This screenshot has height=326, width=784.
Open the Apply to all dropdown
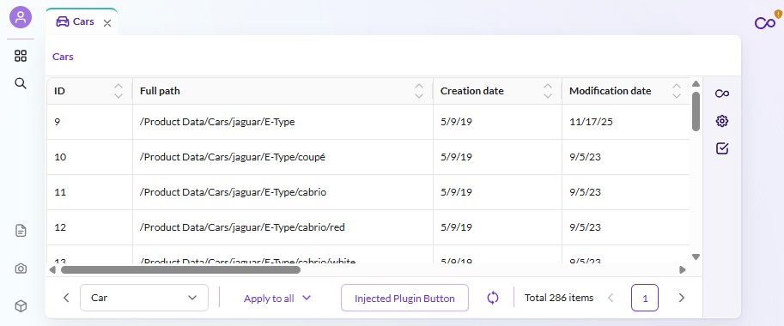coord(277,298)
